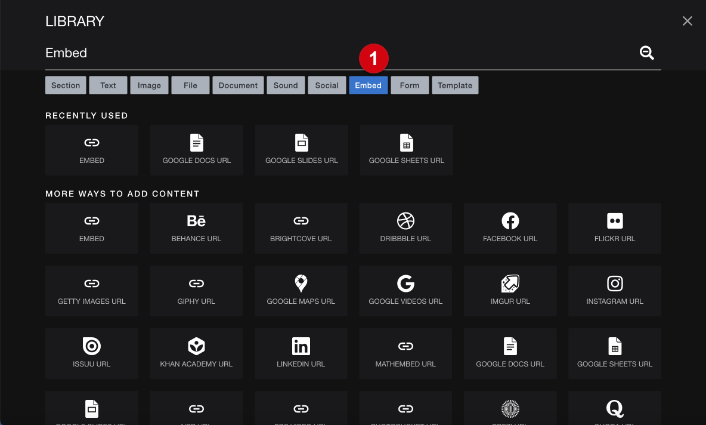Add a Giphy URL embed

click(196, 291)
